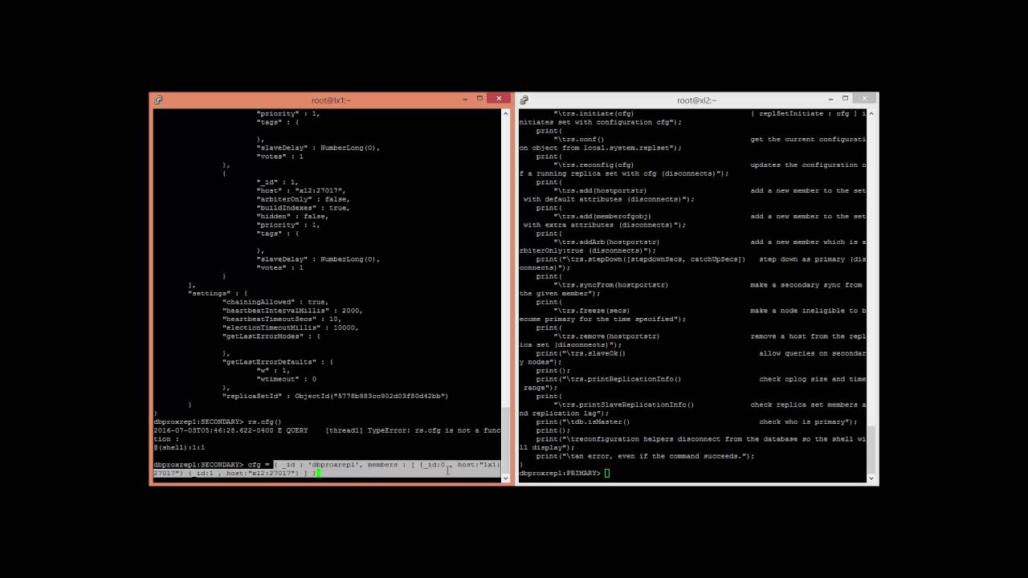Minimize the root@xl2 terminal window
Screen dimensions: 1028x578
830,99
